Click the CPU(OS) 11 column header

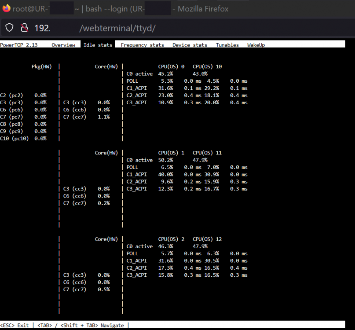207,153
